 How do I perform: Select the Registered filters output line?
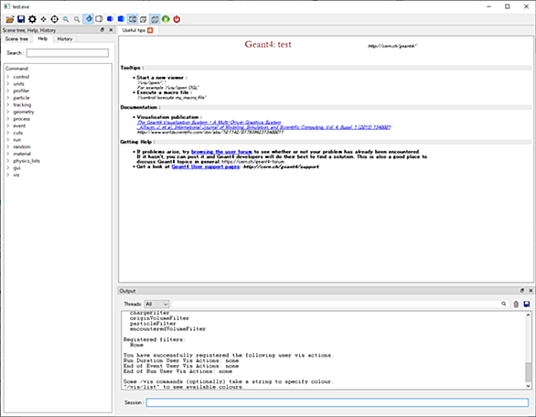[x=155, y=339]
